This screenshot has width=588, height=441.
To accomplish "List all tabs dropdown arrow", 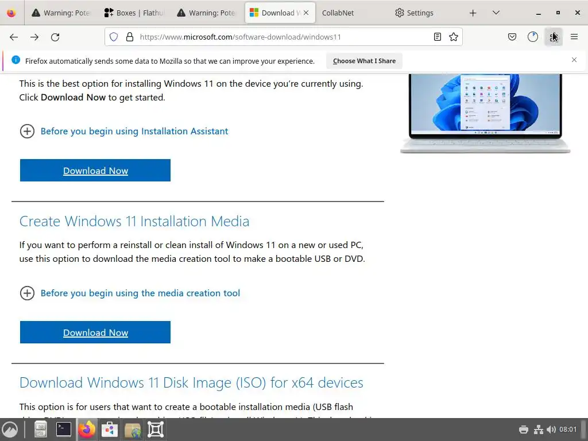I will [x=496, y=13].
